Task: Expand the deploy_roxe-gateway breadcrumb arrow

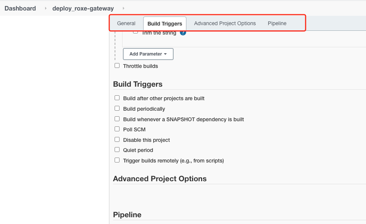Action: click(124, 8)
